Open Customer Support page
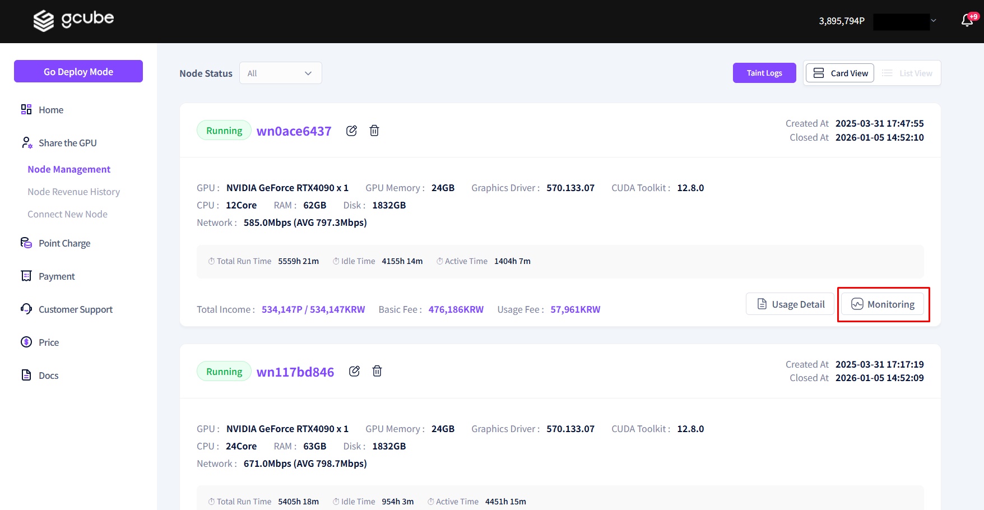This screenshot has width=984, height=510. [75, 309]
